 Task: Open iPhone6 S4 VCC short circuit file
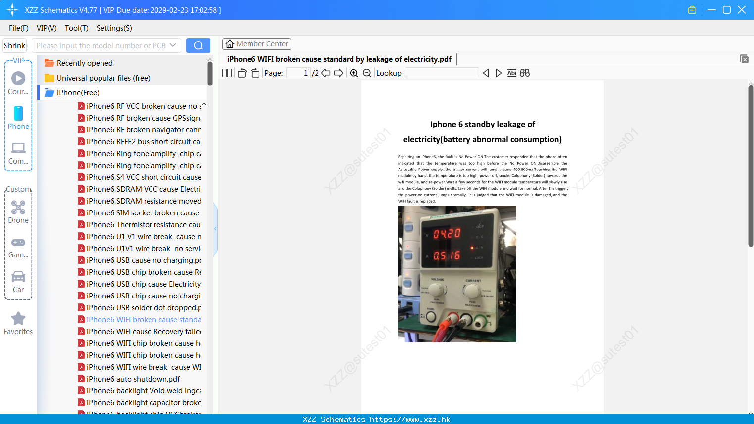point(140,177)
